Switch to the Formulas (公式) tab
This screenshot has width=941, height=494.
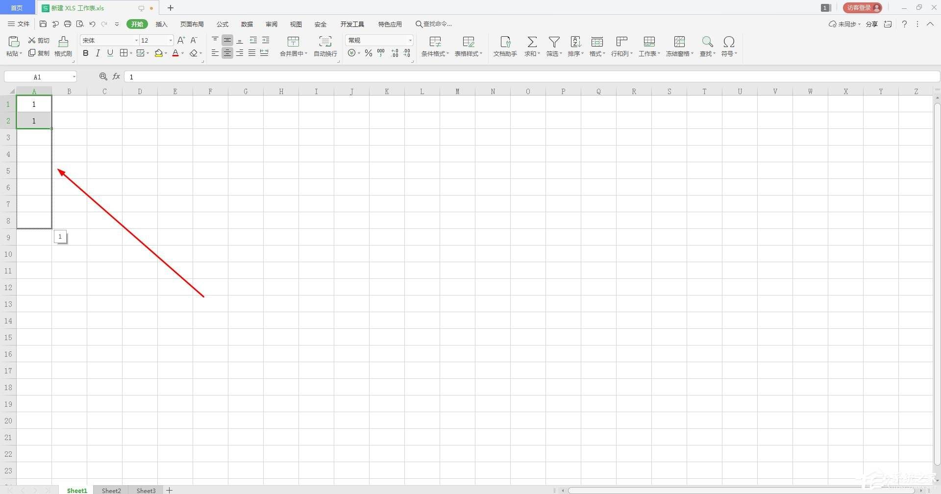pos(223,24)
